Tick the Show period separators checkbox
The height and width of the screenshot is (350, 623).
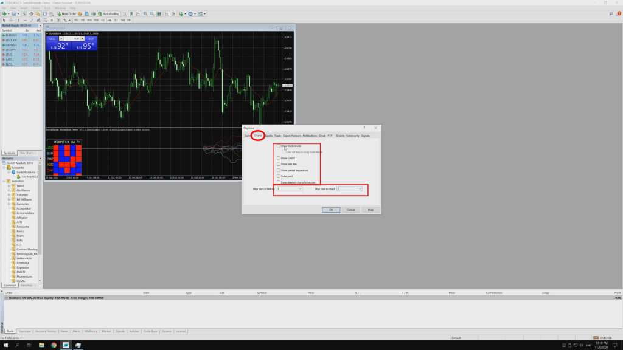[x=279, y=170]
